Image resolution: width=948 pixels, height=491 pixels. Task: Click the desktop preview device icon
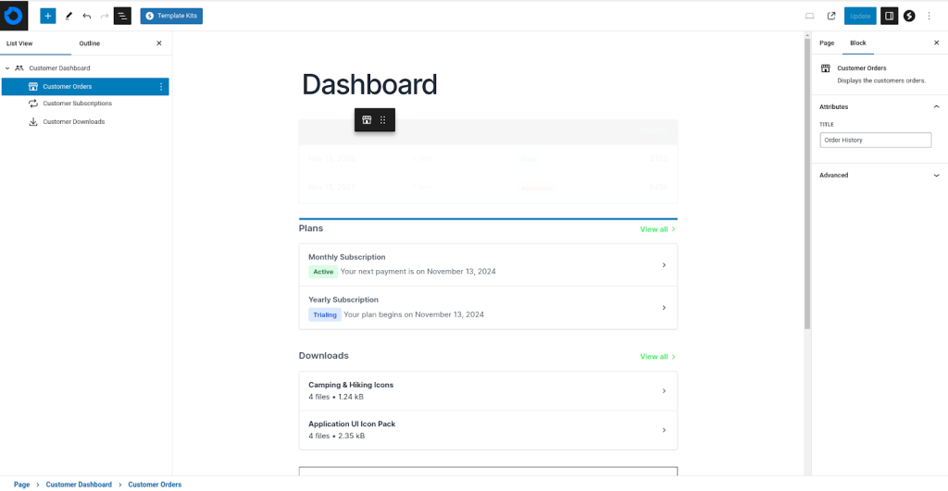809,16
